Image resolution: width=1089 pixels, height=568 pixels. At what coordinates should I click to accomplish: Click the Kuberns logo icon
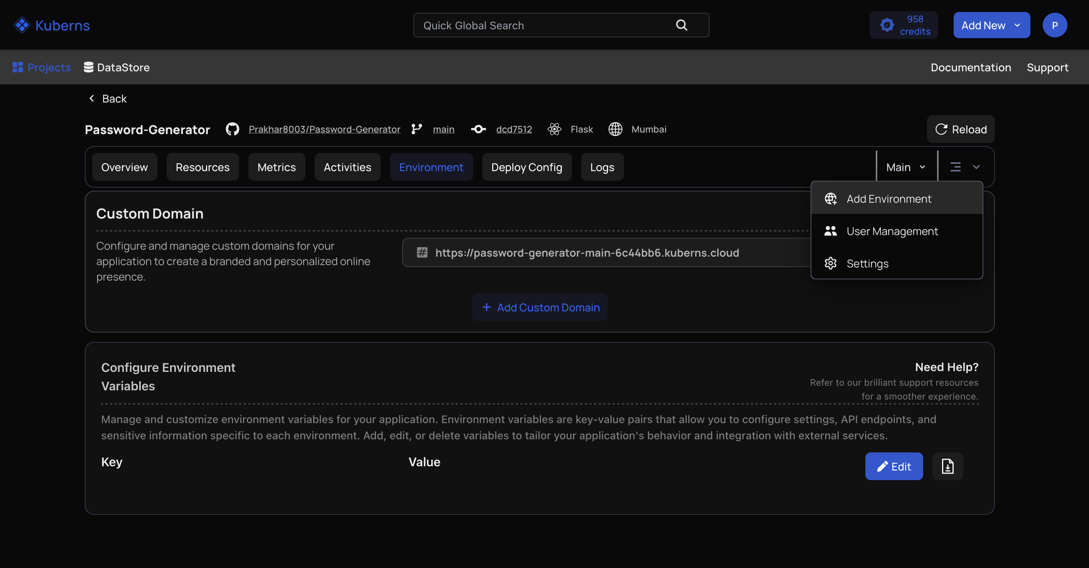coord(22,25)
